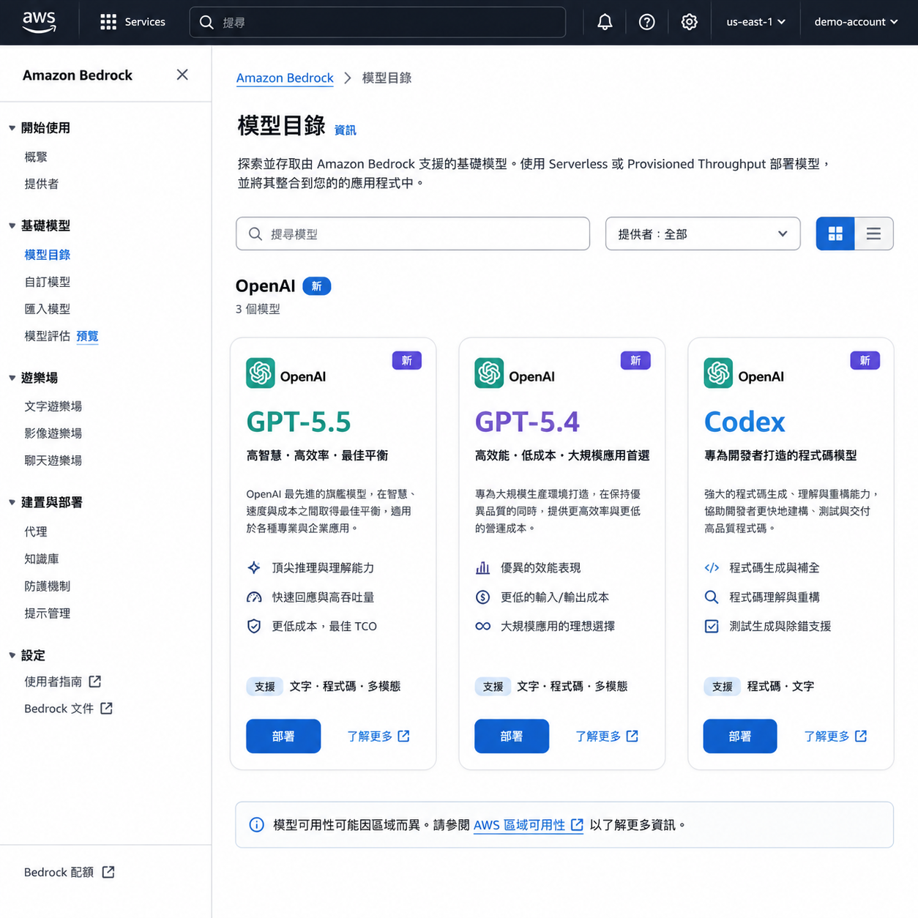Switch to list view
The image size is (918, 918).
click(x=873, y=234)
